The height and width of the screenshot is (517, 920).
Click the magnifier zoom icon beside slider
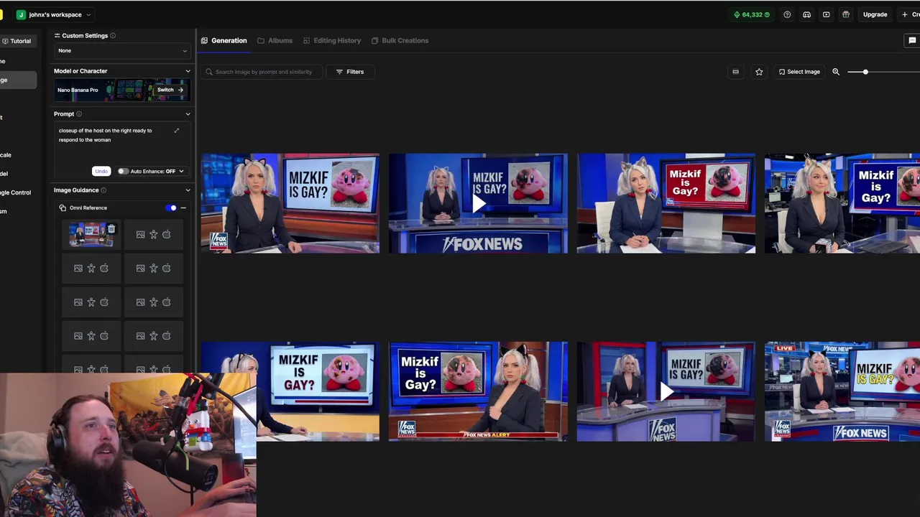pos(836,72)
